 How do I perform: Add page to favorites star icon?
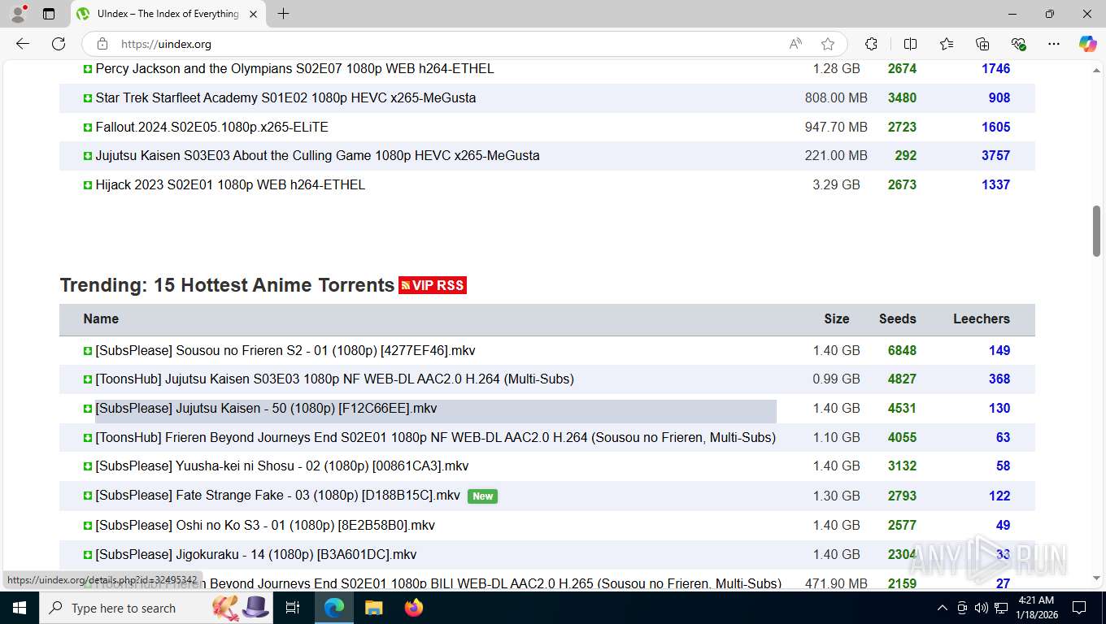coord(828,44)
